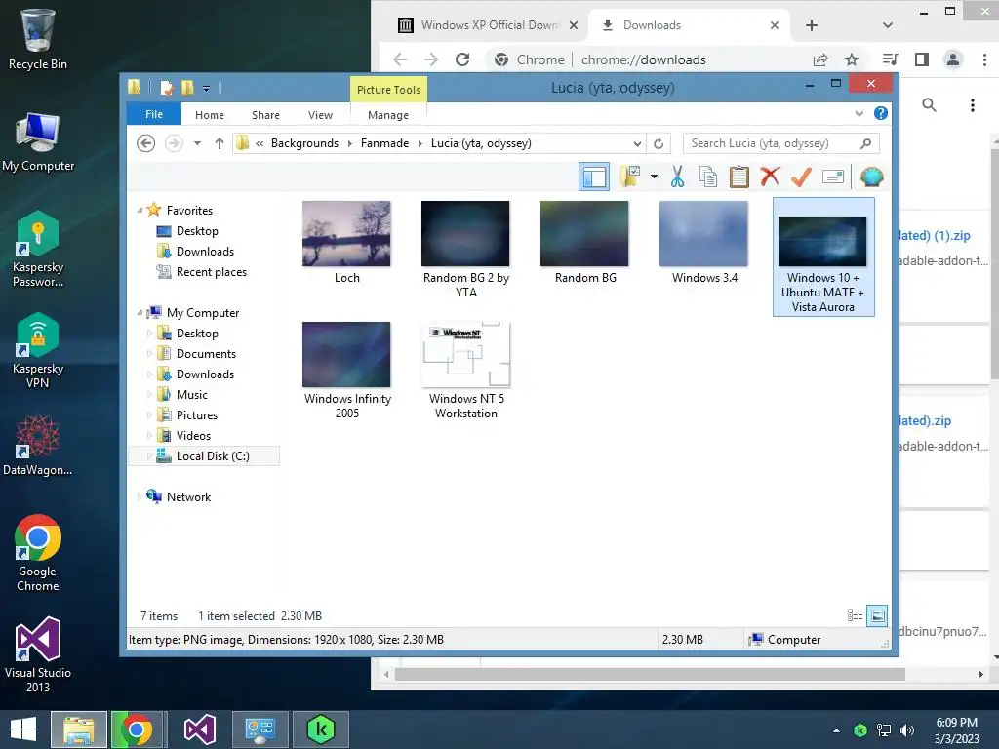Screen dimensions: 999x749
Task: Expand Local Disk (C:) in tree
Action: pyautogui.click(x=149, y=456)
